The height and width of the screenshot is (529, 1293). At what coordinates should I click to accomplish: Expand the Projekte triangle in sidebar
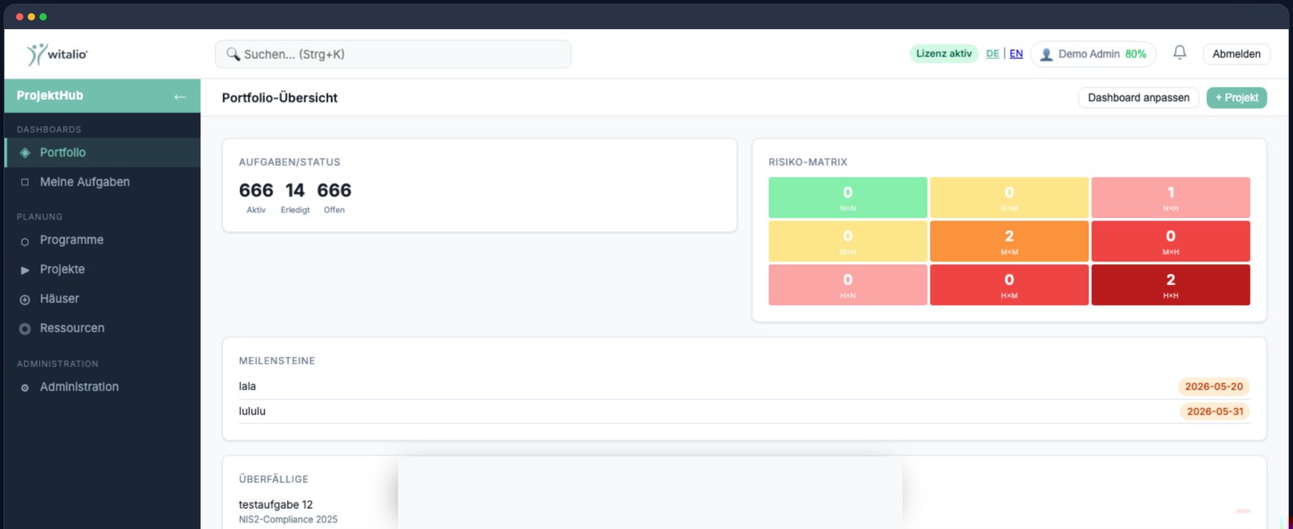point(25,270)
